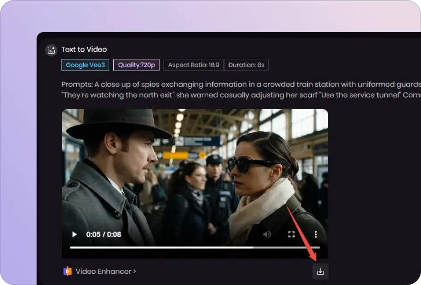Click the fullscreen icon in the player
This screenshot has height=285, width=421.
pos(292,234)
